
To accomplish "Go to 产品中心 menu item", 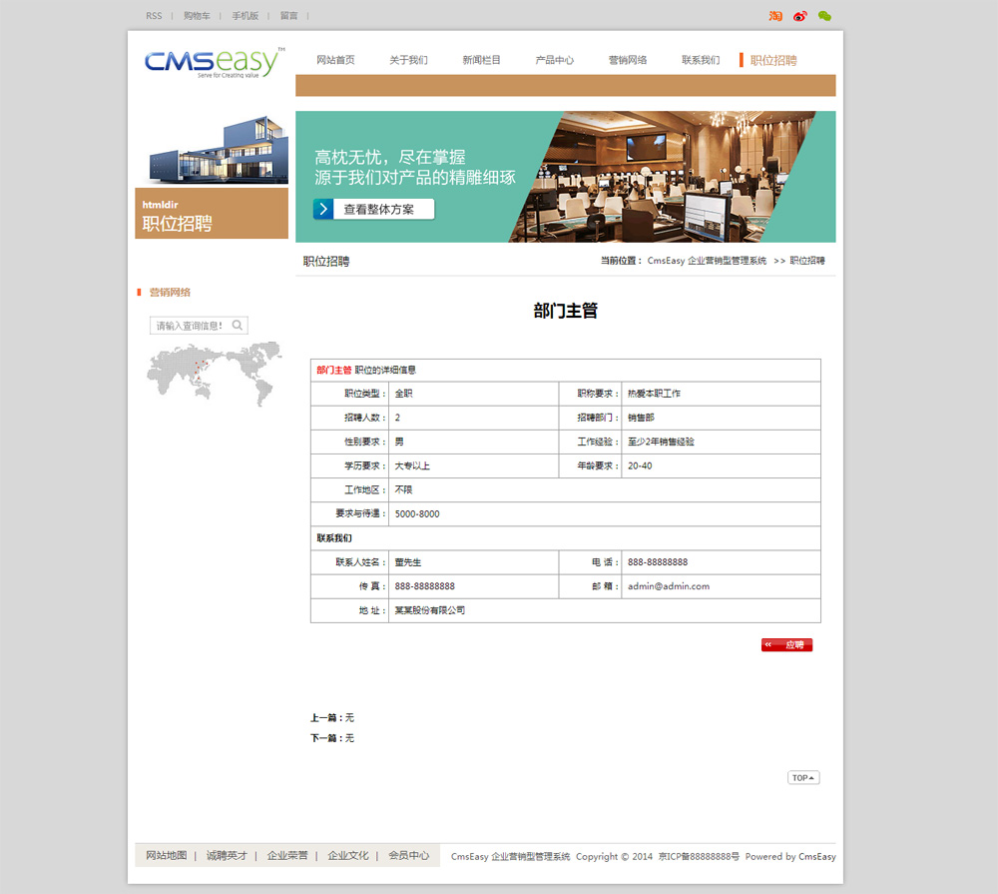I will coord(554,60).
